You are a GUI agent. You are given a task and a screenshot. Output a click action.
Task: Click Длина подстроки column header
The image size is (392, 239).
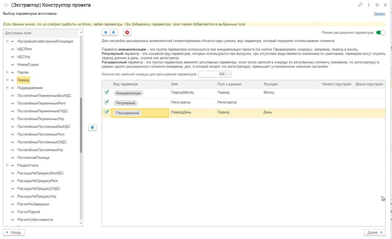pos(369,84)
